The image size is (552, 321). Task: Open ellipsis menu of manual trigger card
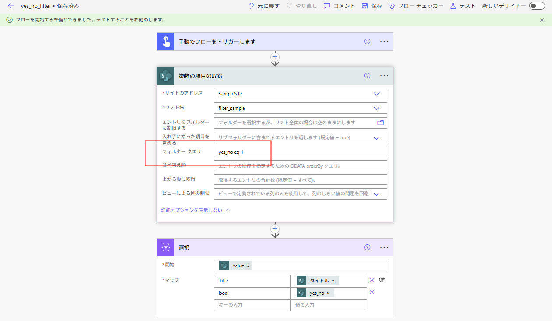384,42
